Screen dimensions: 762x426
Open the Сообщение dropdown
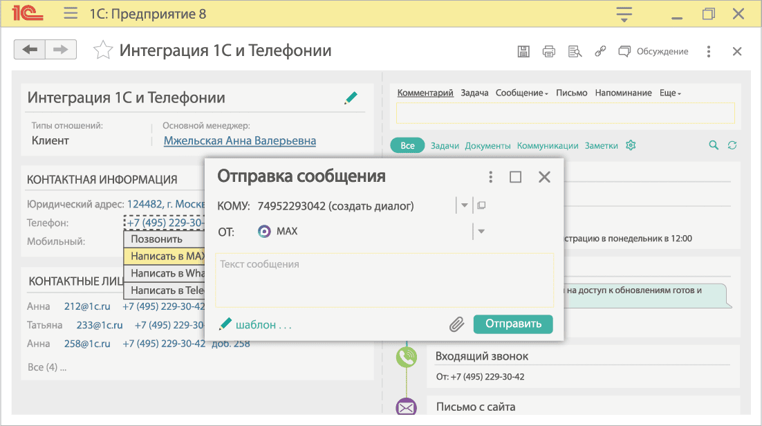[x=521, y=93]
